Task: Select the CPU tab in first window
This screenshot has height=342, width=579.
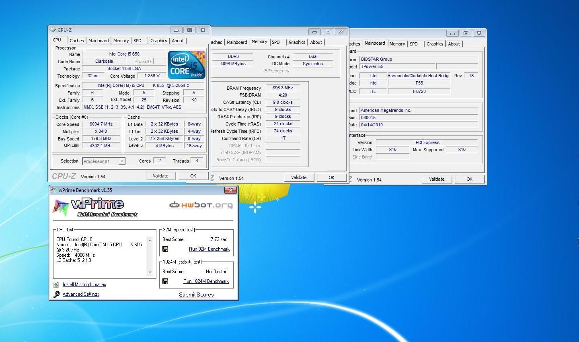Action: (x=57, y=40)
